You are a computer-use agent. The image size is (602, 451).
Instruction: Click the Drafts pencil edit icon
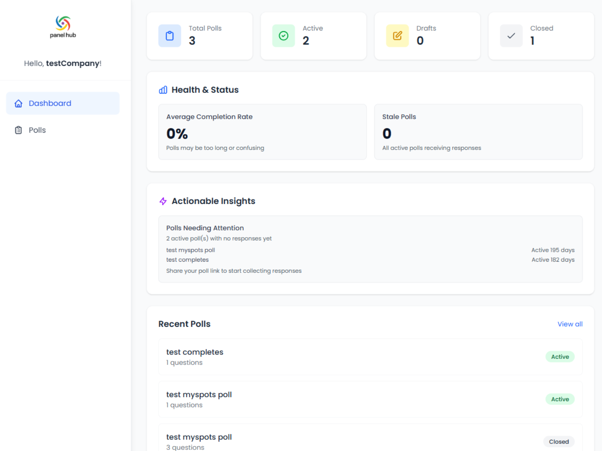397,36
